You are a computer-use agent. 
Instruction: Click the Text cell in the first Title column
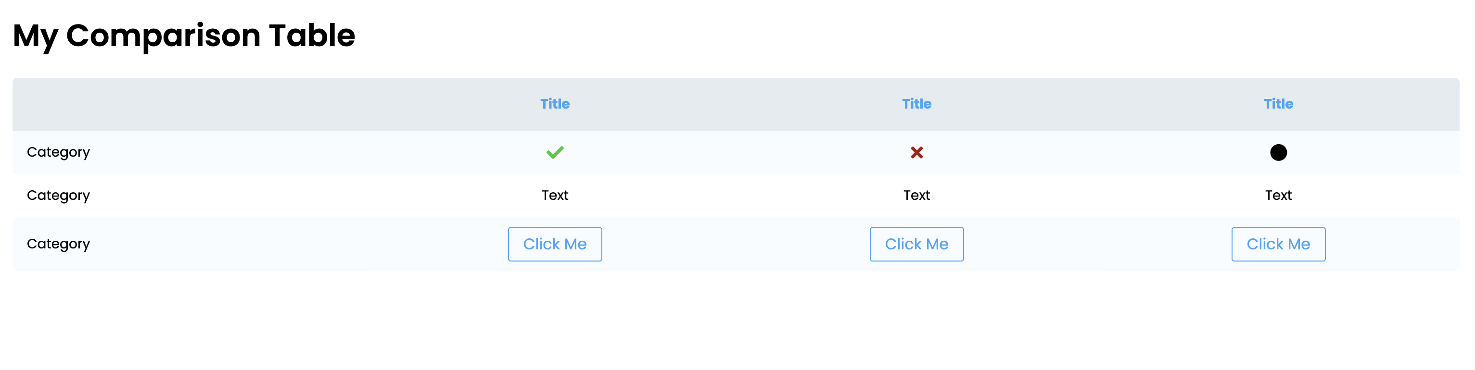554,196
